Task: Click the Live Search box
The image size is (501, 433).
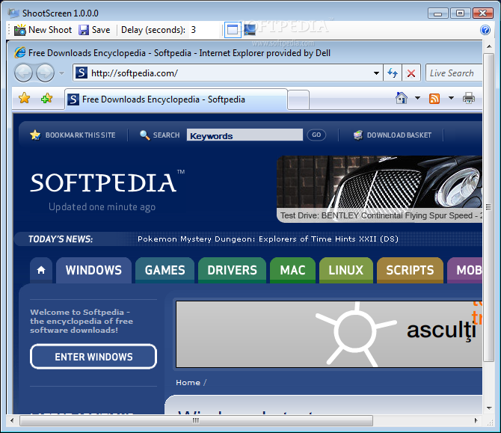Action: pos(454,73)
